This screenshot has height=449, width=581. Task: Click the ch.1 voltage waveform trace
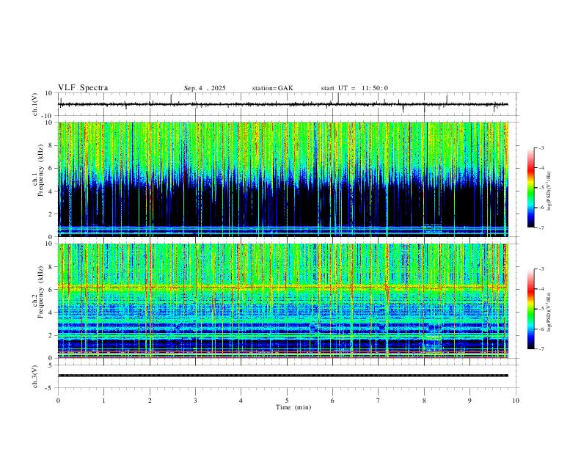click(283, 104)
